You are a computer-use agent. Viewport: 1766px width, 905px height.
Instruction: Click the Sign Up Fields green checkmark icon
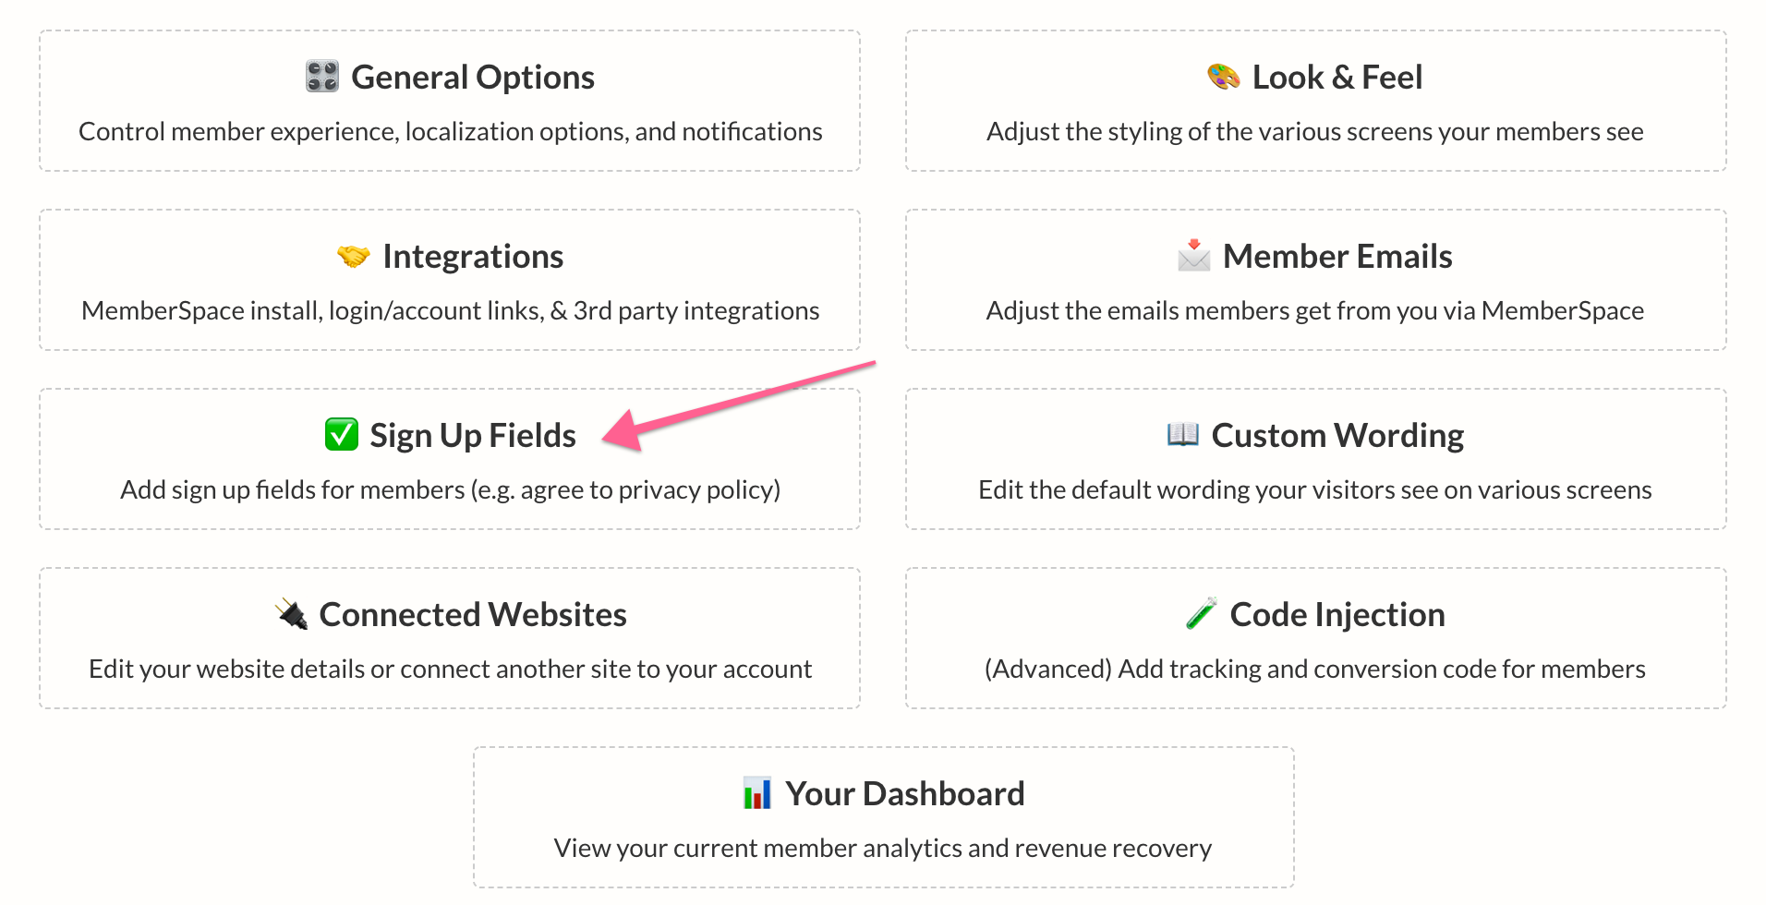pyautogui.click(x=341, y=434)
